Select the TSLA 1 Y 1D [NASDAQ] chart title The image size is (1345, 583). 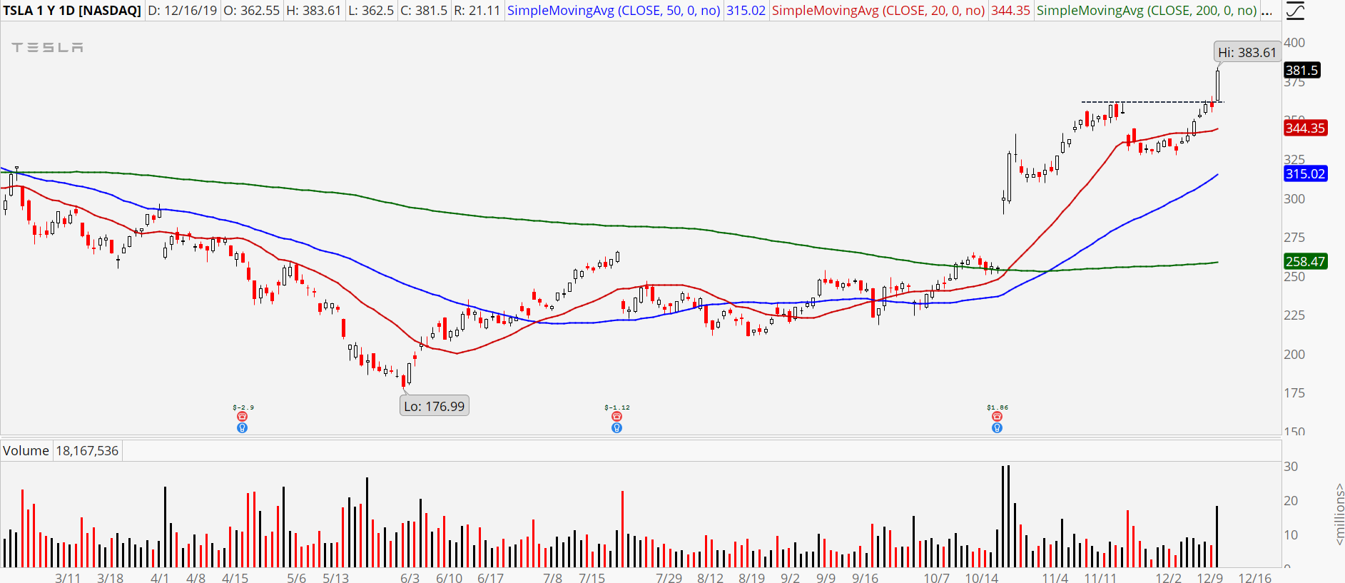coord(72,11)
